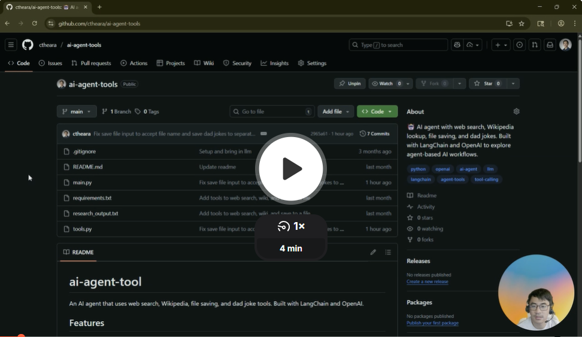The height and width of the screenshot is (337, 582).
Task: Open the issues icon in top header
Action: pos(520,45)
